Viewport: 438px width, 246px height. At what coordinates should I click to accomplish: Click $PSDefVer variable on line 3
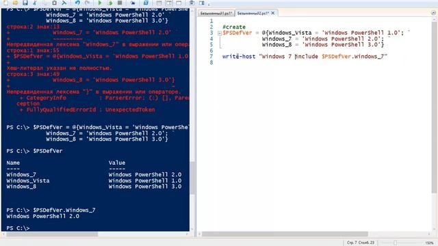point(237,33)
